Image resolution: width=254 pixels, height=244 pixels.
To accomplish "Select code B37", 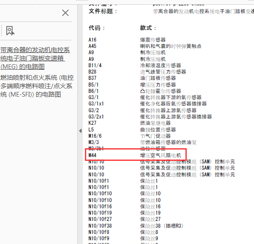I will point(93,78).
